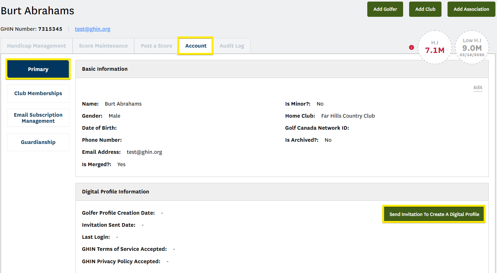Click the Gender value Male
This screenshot has height=273, width=497.
(114, 116)
